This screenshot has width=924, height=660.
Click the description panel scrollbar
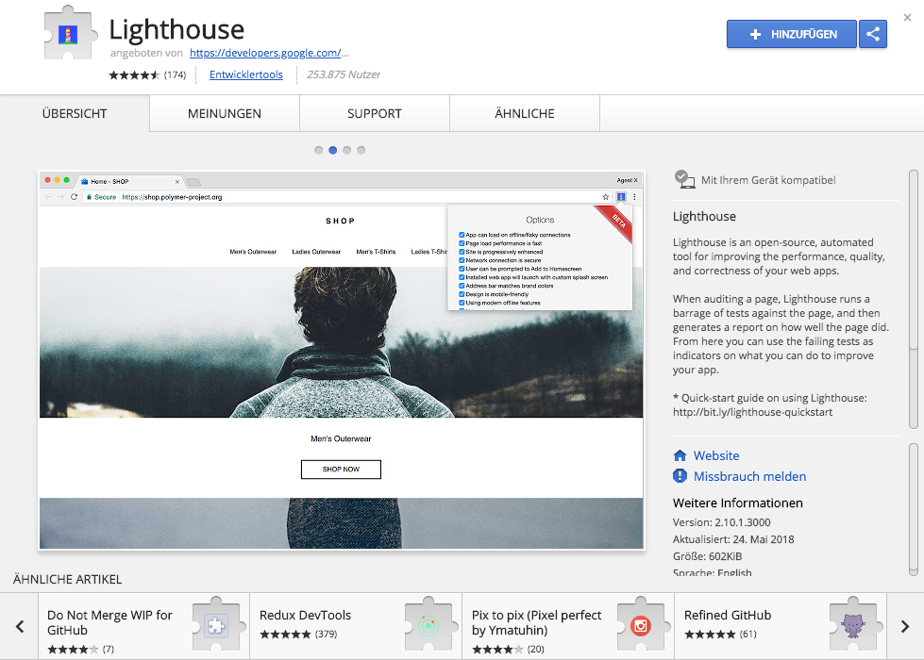coord(914,300)
